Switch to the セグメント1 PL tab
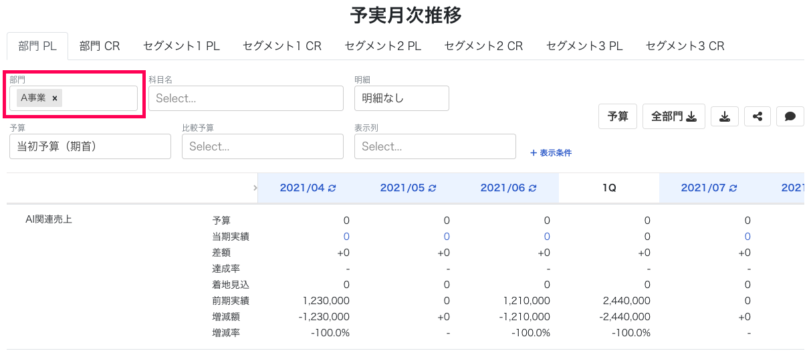 [181, 46]
